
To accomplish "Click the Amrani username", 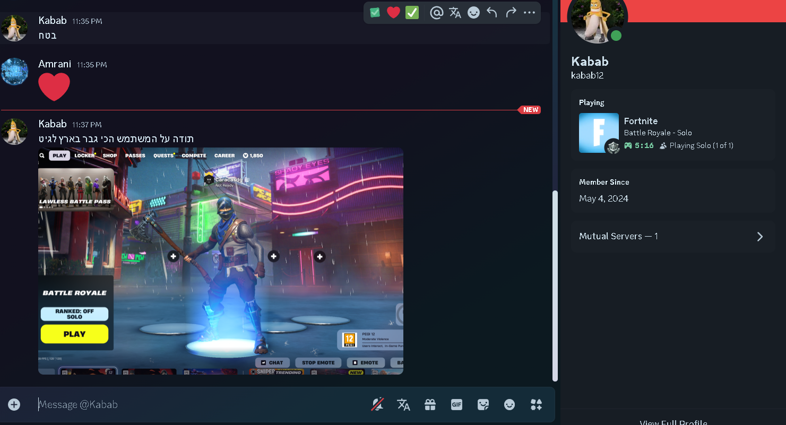I will [55, 64].
